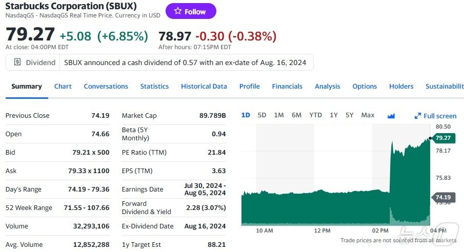Show year-to-date YTD chart range
The image size is (464, 252).
click(316, 115)
